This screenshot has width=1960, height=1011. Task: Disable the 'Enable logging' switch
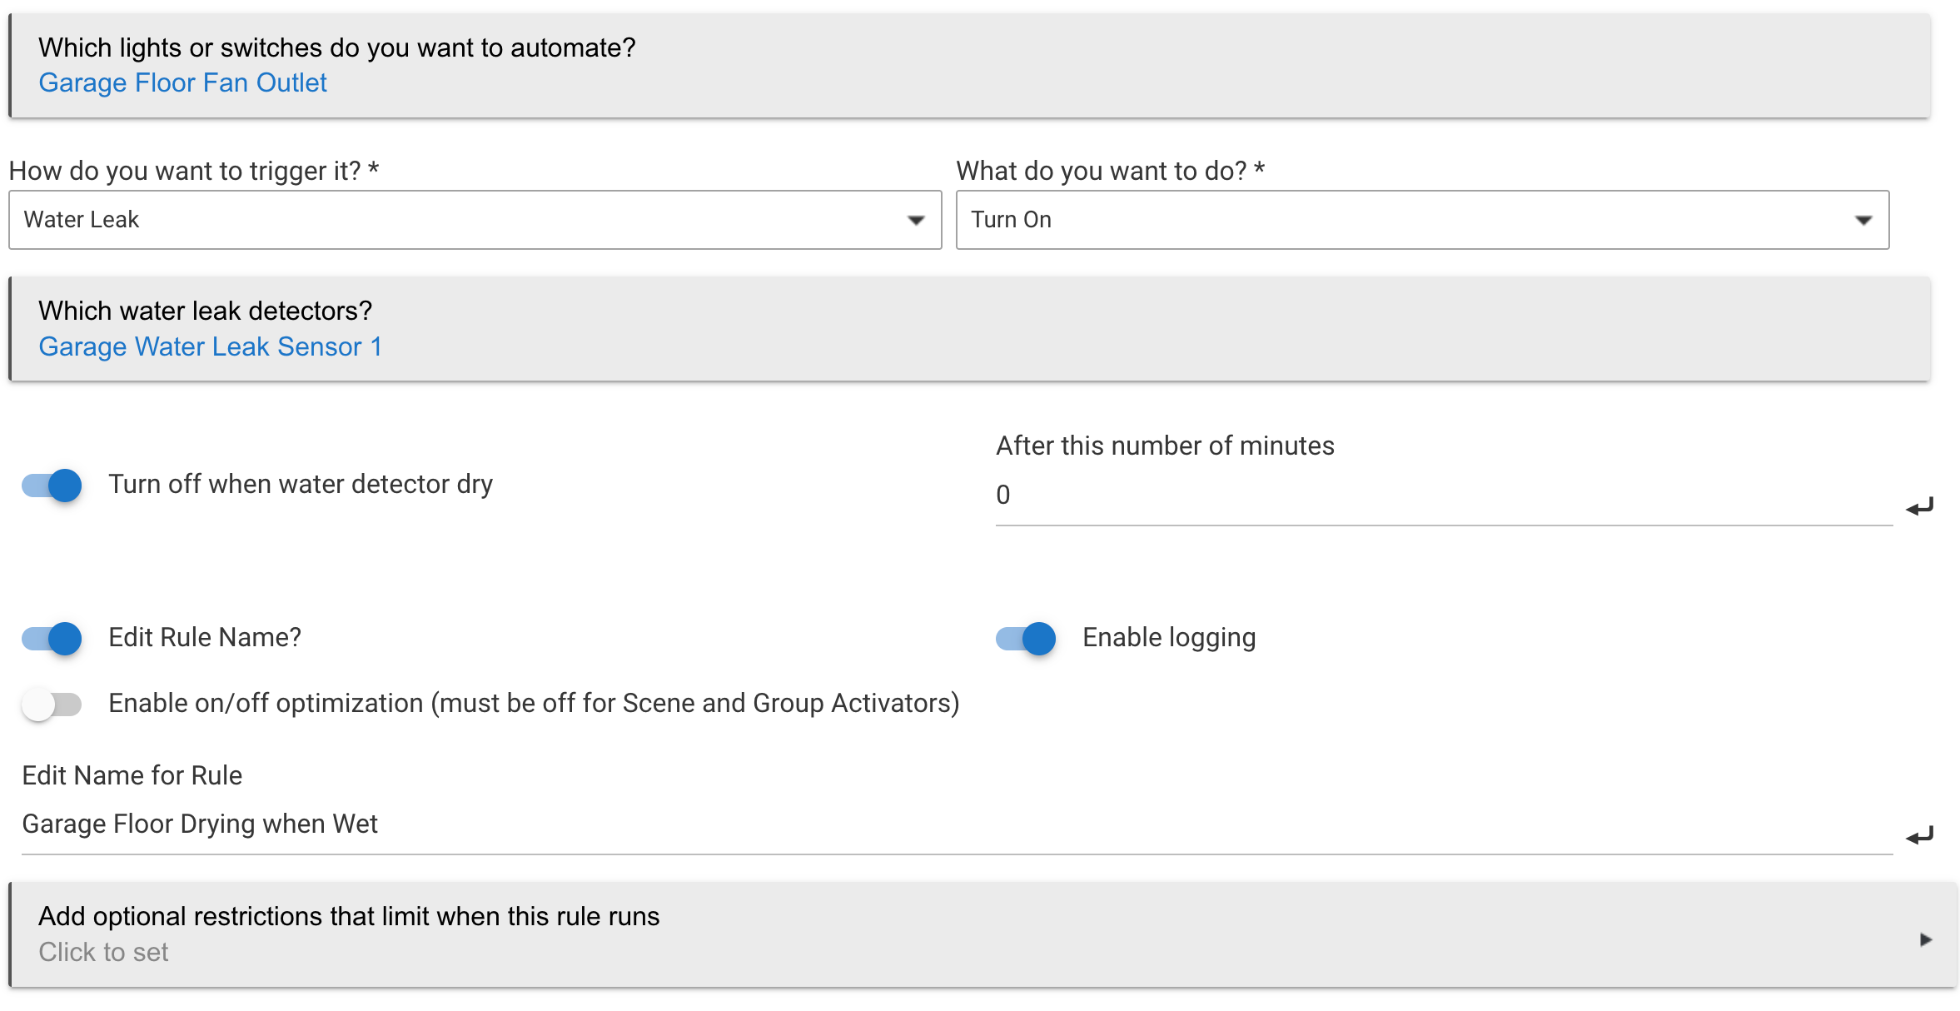tap(1026, 638)
